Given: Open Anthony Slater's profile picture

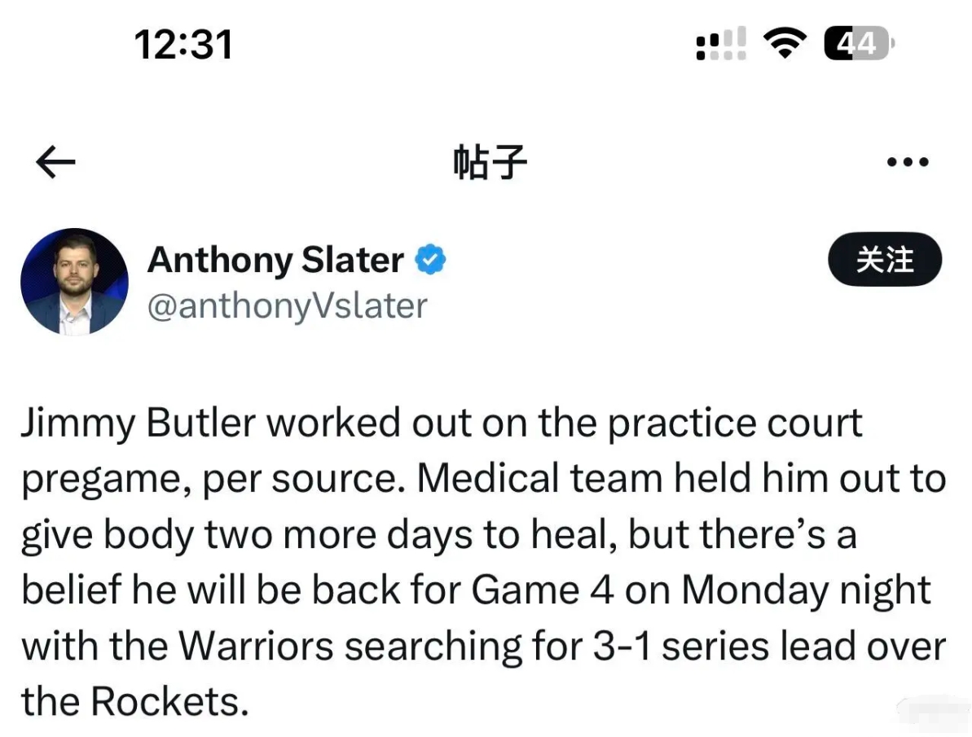Looking at the screenshot, I should click(x=74, y=282).
